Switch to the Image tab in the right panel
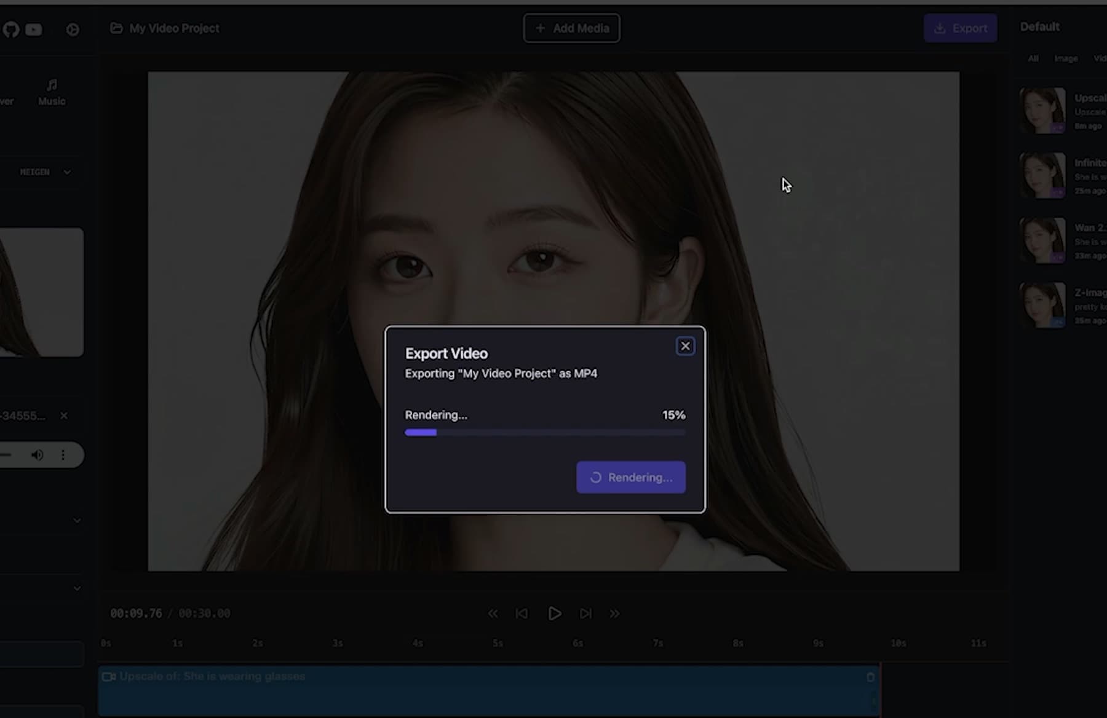Image resolution: width=1107 pixels, height=718 pixels. coord(1066,58)
